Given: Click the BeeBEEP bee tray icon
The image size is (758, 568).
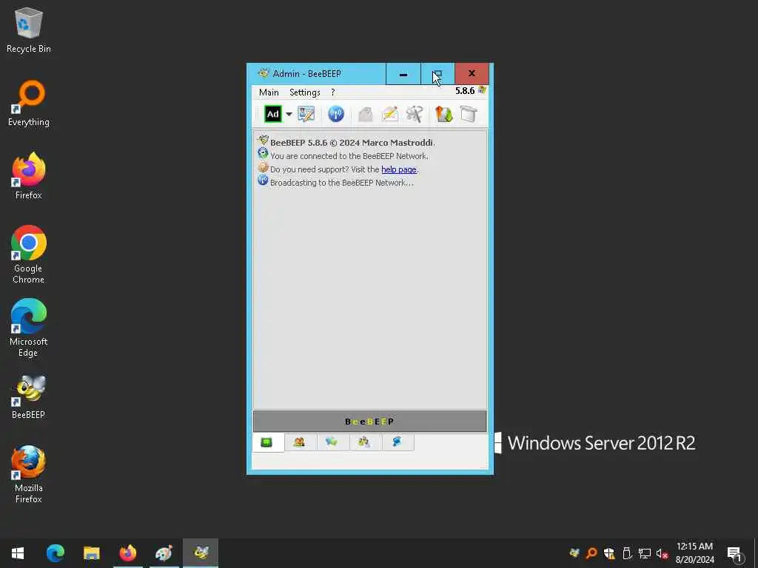Looking at the screenshot, I should [574, 553].
